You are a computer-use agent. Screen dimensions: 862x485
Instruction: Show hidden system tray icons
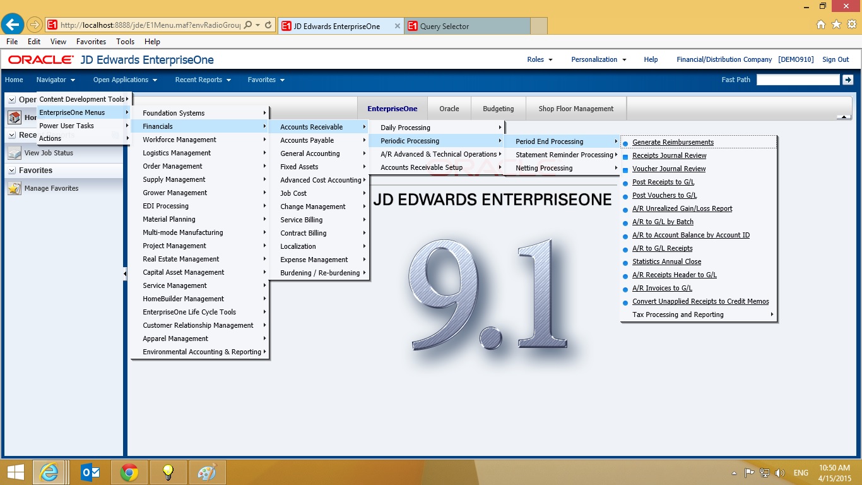pyautogui.click(x=734, y=473)
